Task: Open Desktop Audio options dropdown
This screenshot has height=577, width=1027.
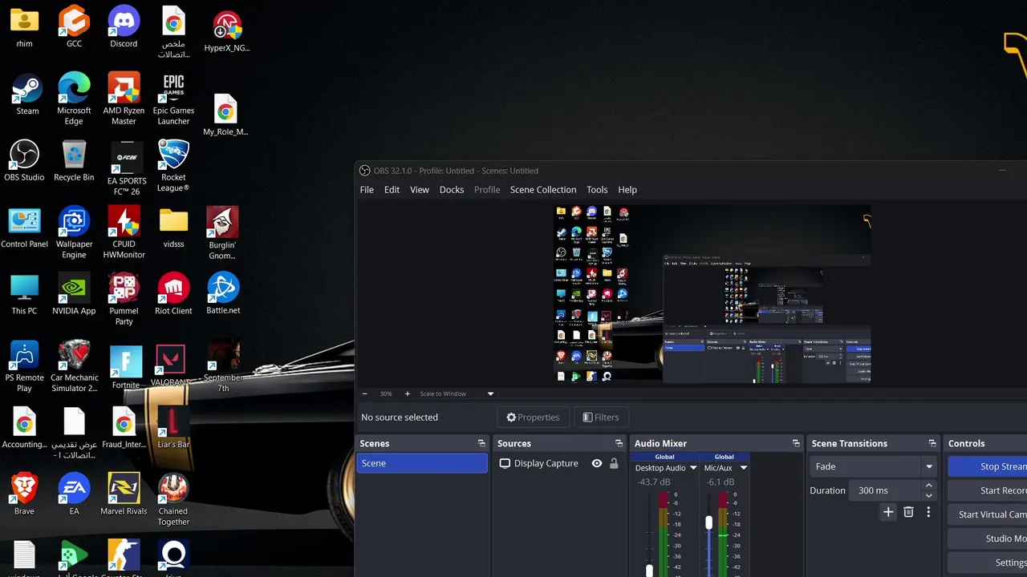Action: point(693,468)
